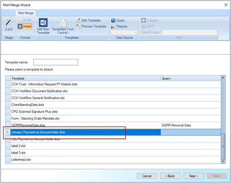This screenshot has width=231, height=183.
Task: Switch to the Mail Merge tab
Action: [x=26, y=13]
